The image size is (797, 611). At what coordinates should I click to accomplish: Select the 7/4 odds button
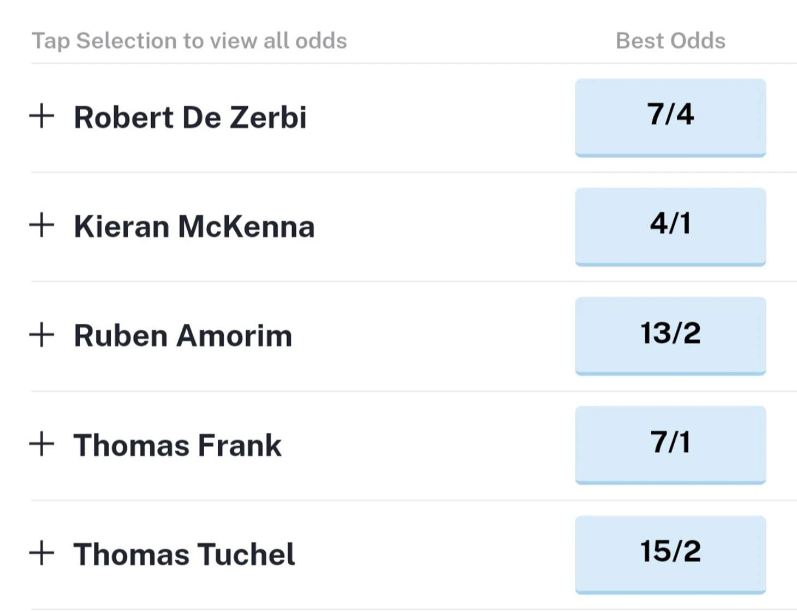coord(670,118)
